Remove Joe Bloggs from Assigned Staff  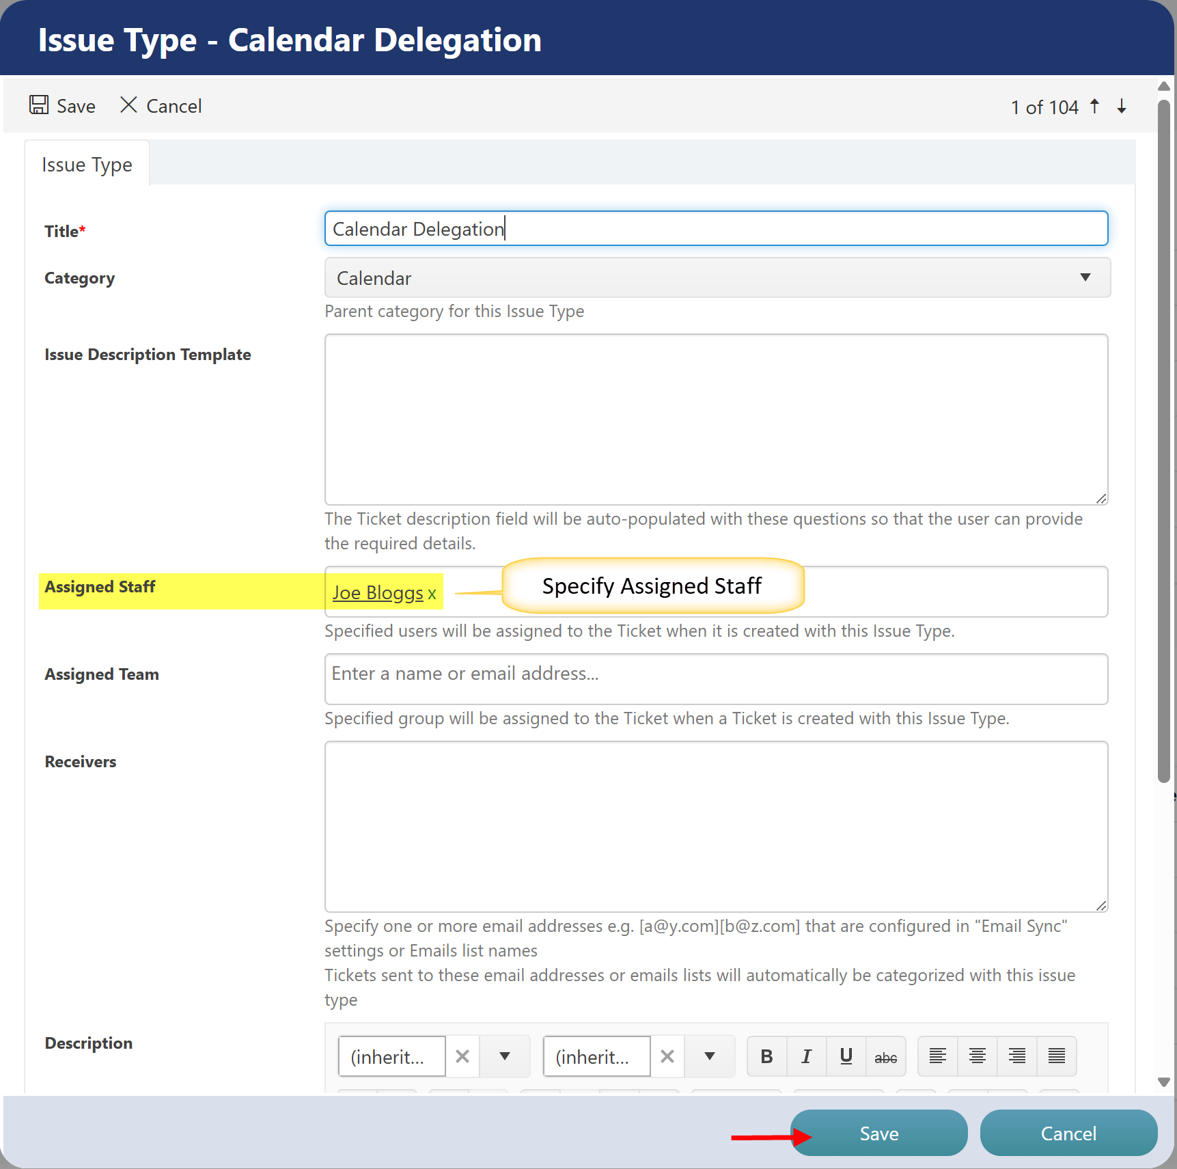(432, 594)
